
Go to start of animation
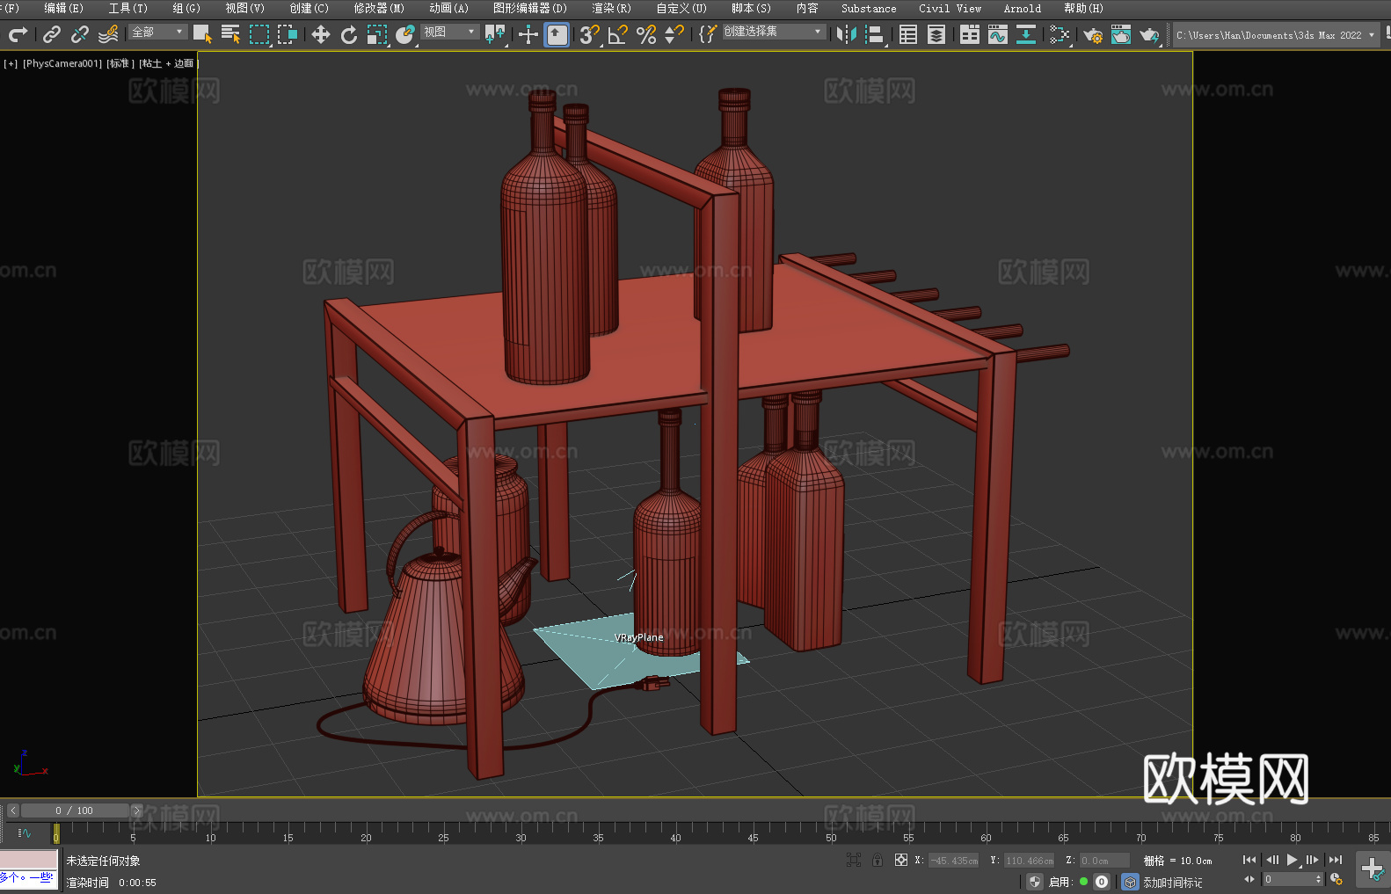click(1249, 860)
